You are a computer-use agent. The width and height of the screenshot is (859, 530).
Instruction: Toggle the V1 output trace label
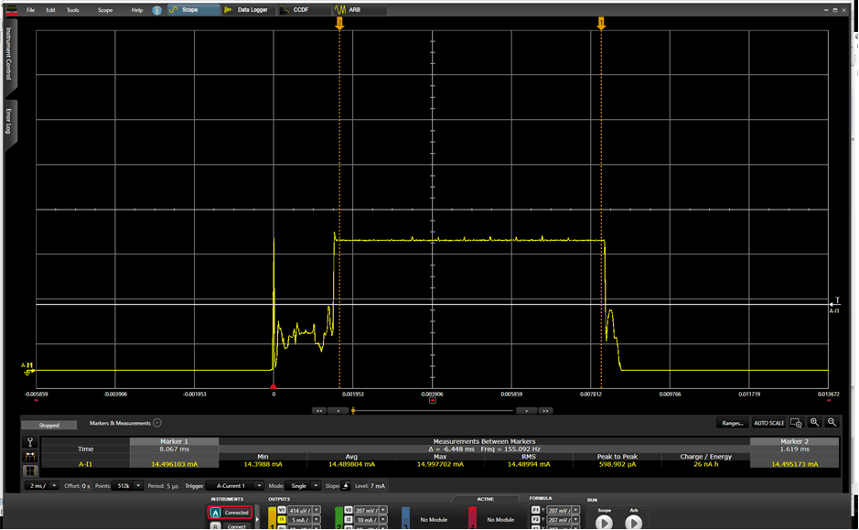point(283,510)
